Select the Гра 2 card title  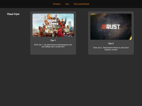point(111,43)
